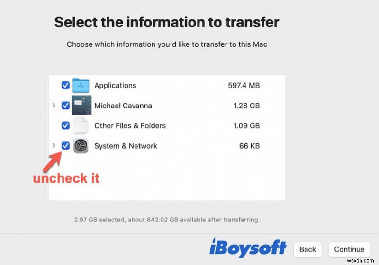Click the iBoysoft logo
The width and height of the screenshot is (379, 265).
(248, 248)
